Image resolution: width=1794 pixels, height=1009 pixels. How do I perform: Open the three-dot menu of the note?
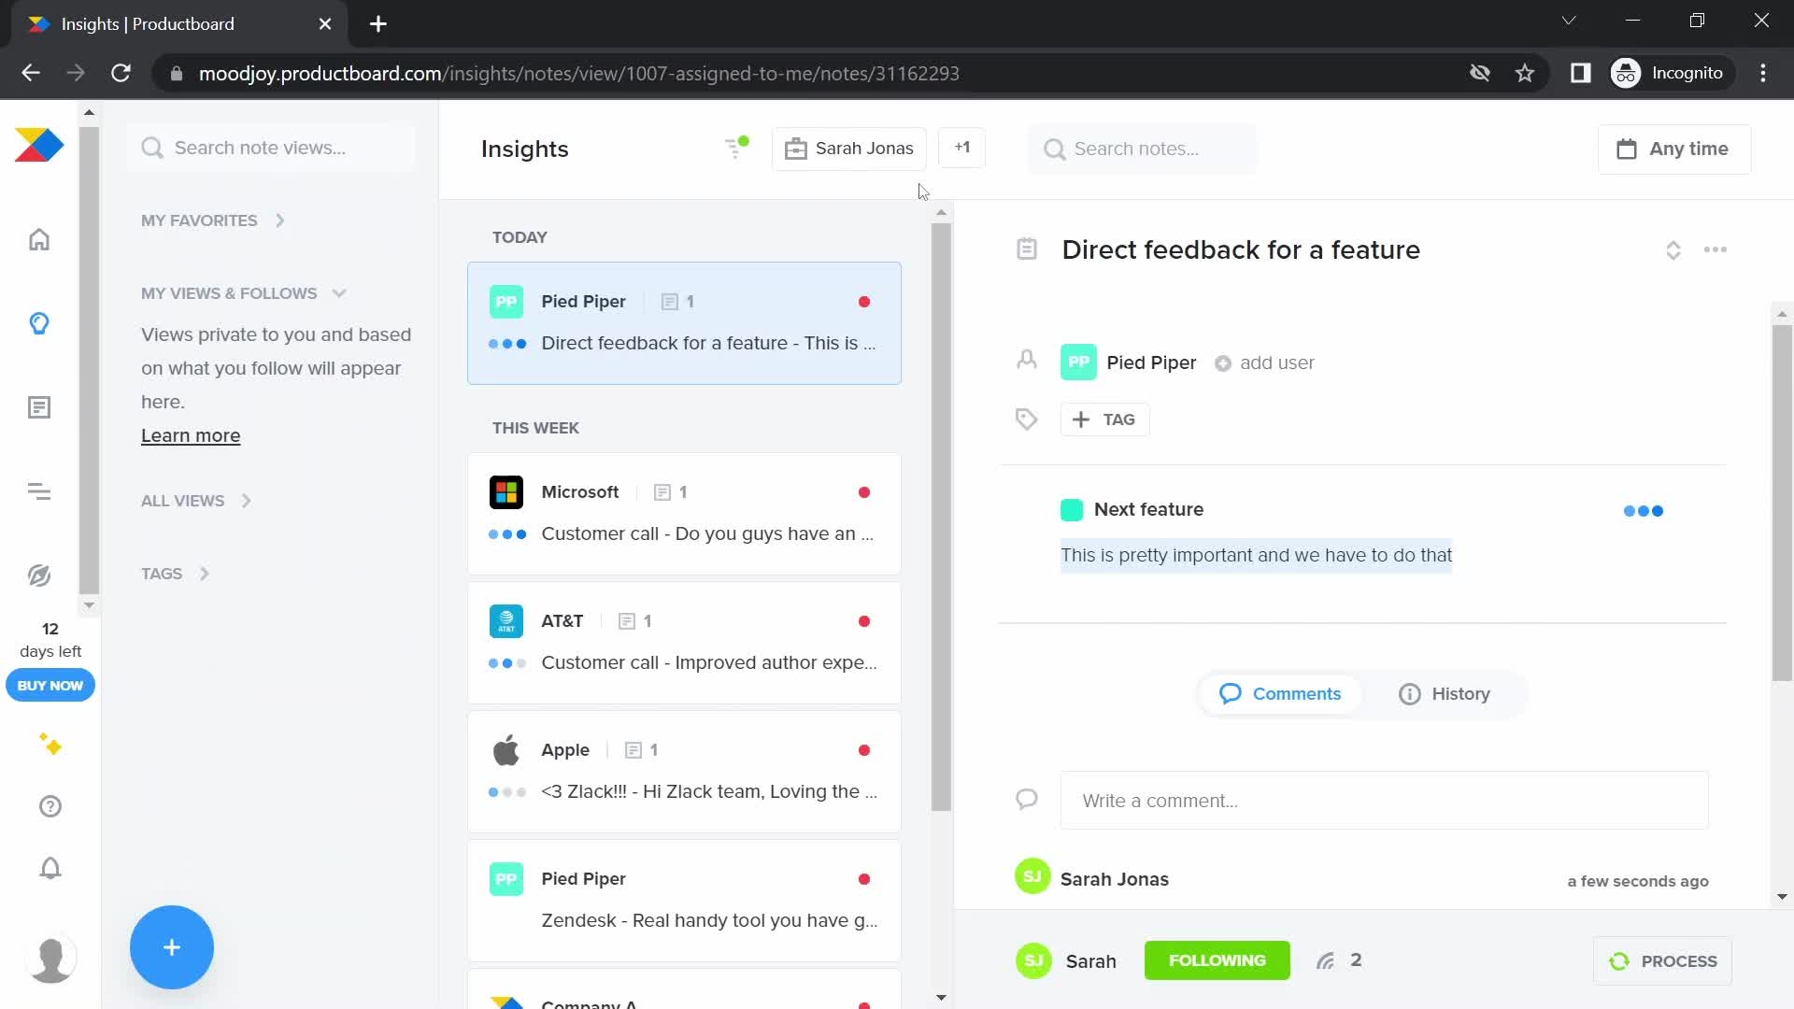(x=1716, y=249)
